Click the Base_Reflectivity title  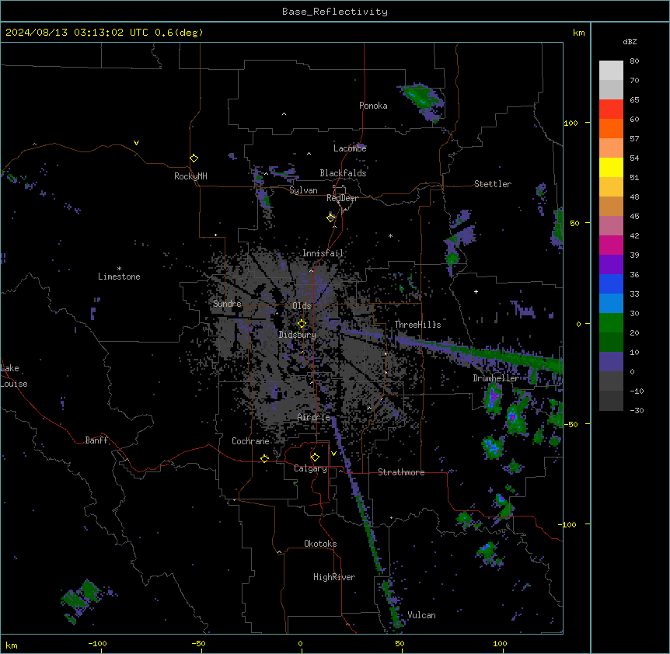[x=335, y=12]
